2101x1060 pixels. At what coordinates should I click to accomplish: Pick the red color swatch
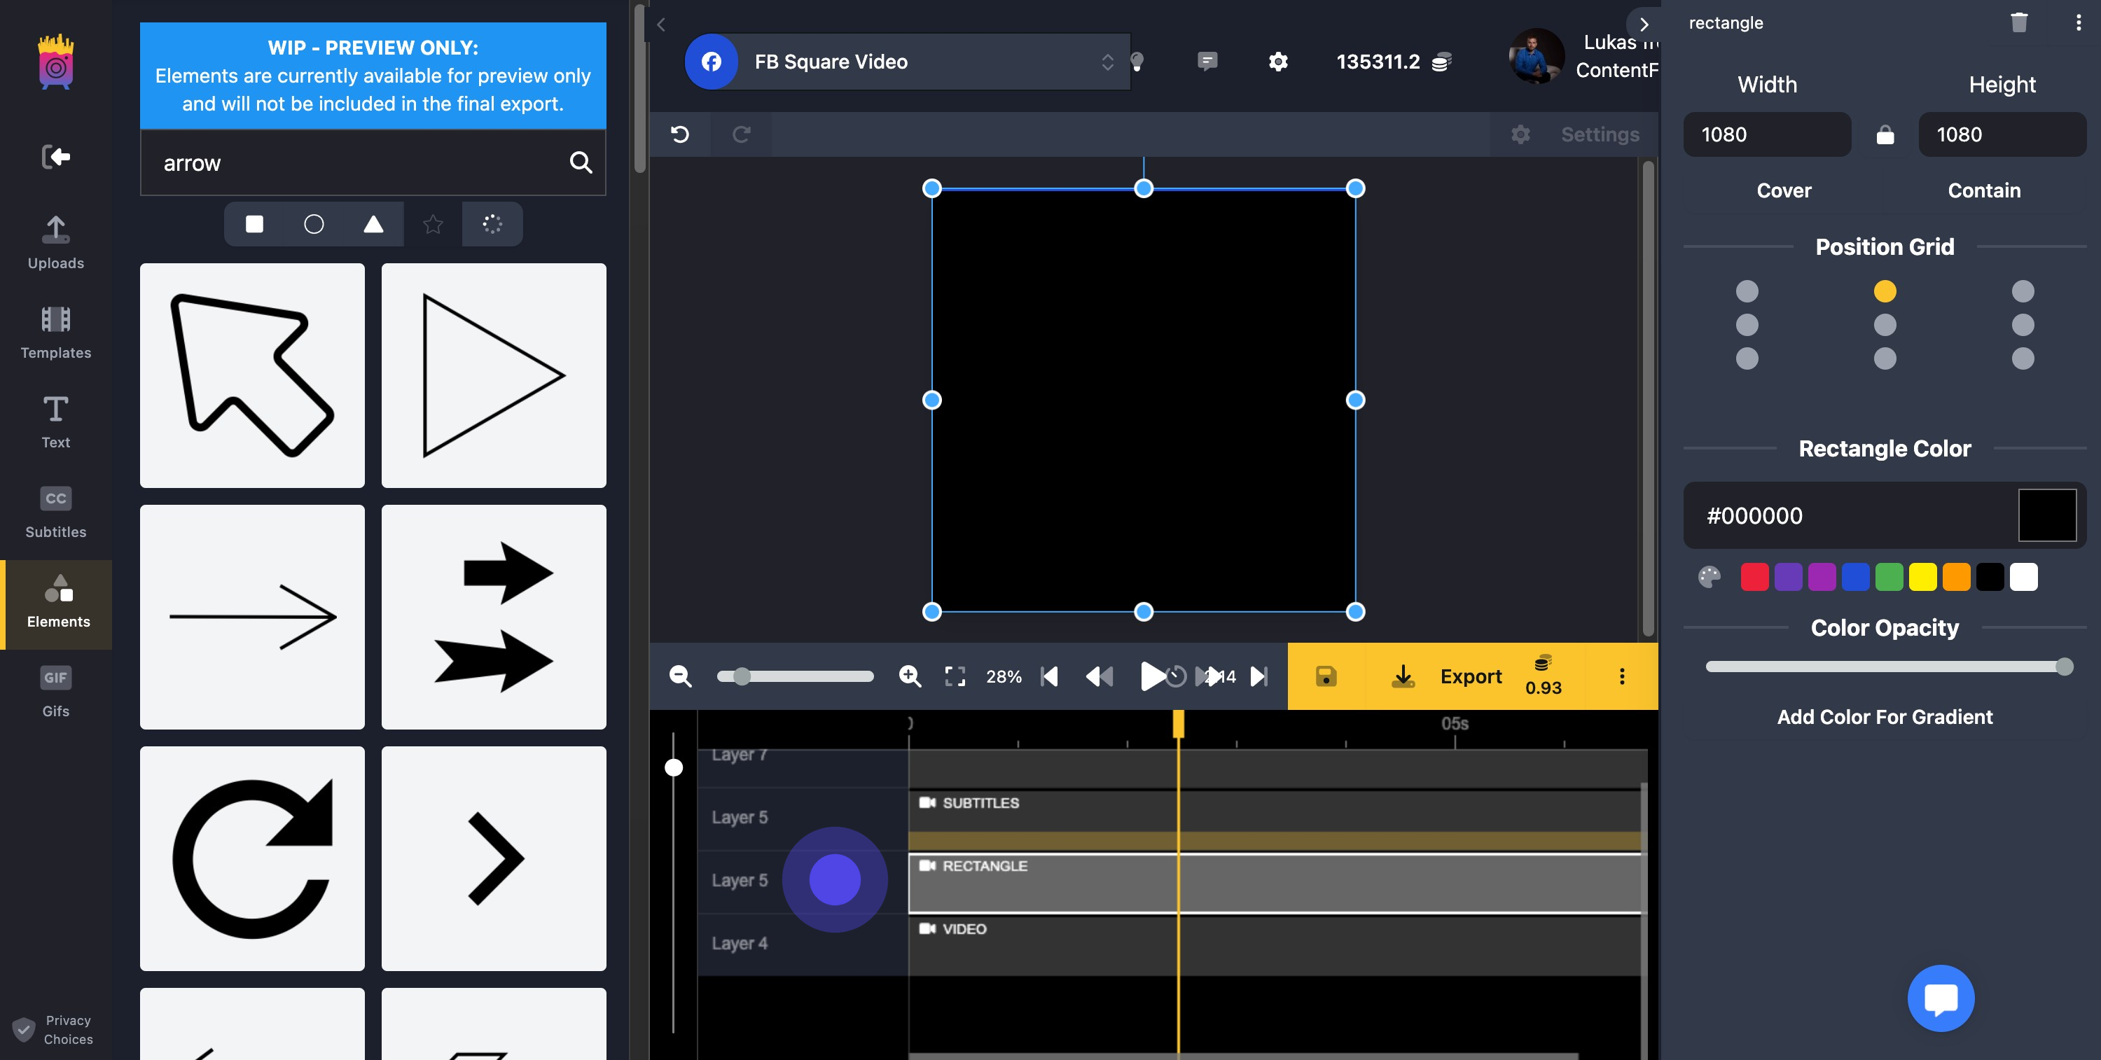point(1754,578)
